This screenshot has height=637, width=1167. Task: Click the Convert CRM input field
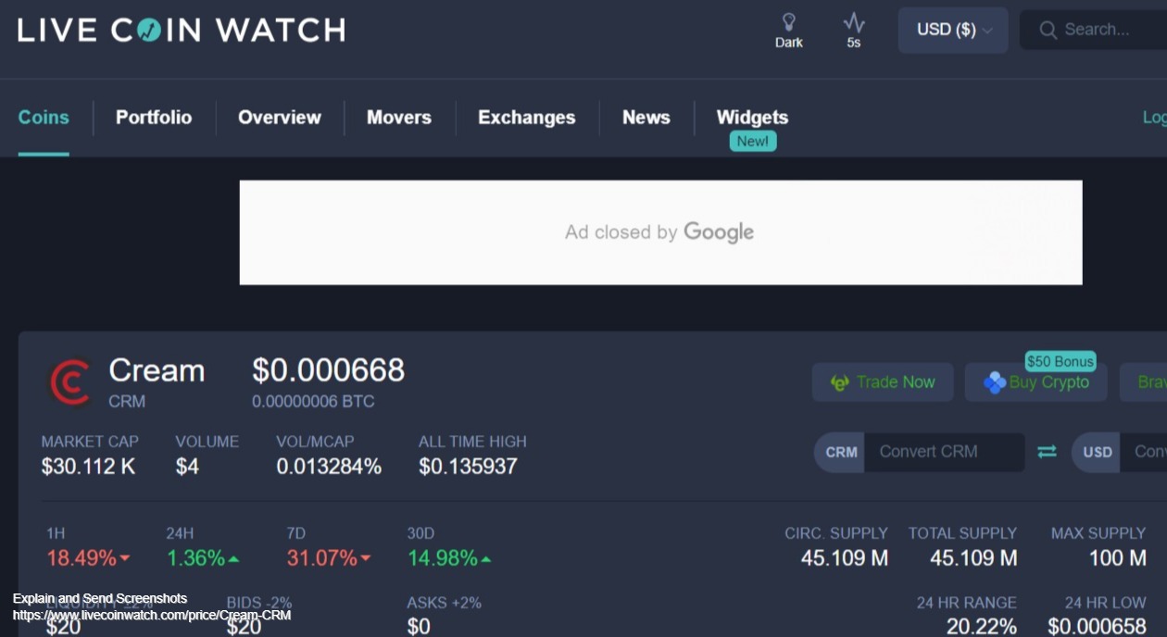click(x=945, y=452)
